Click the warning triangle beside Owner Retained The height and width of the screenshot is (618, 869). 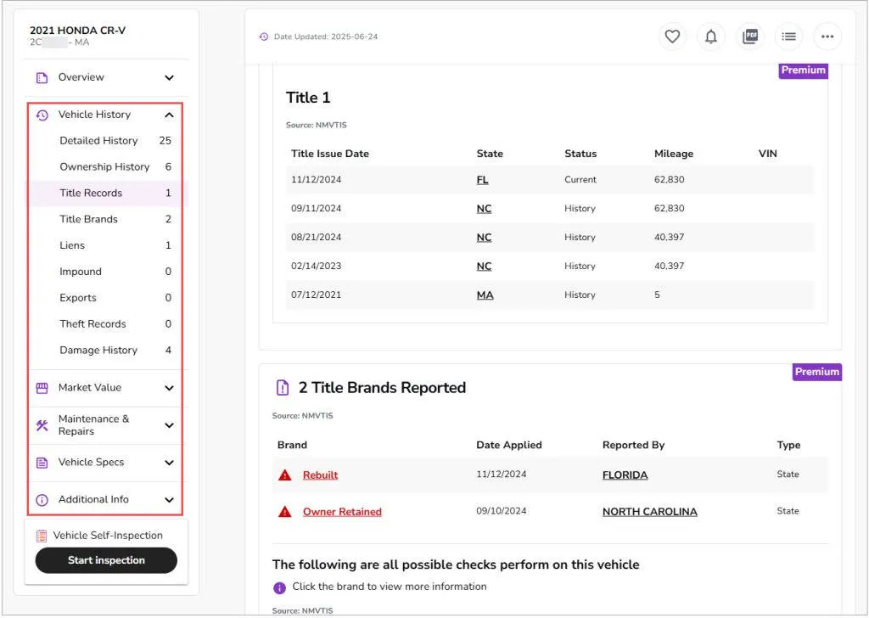[x=285, y=512]
